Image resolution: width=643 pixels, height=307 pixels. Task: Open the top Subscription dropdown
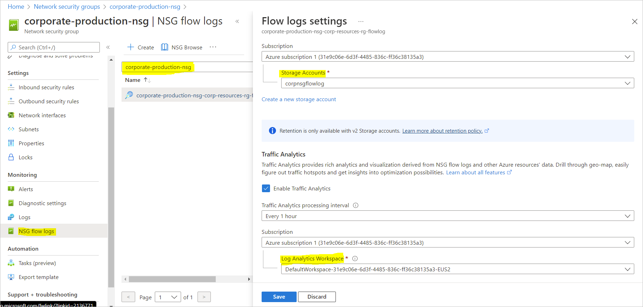pos(448,57)
